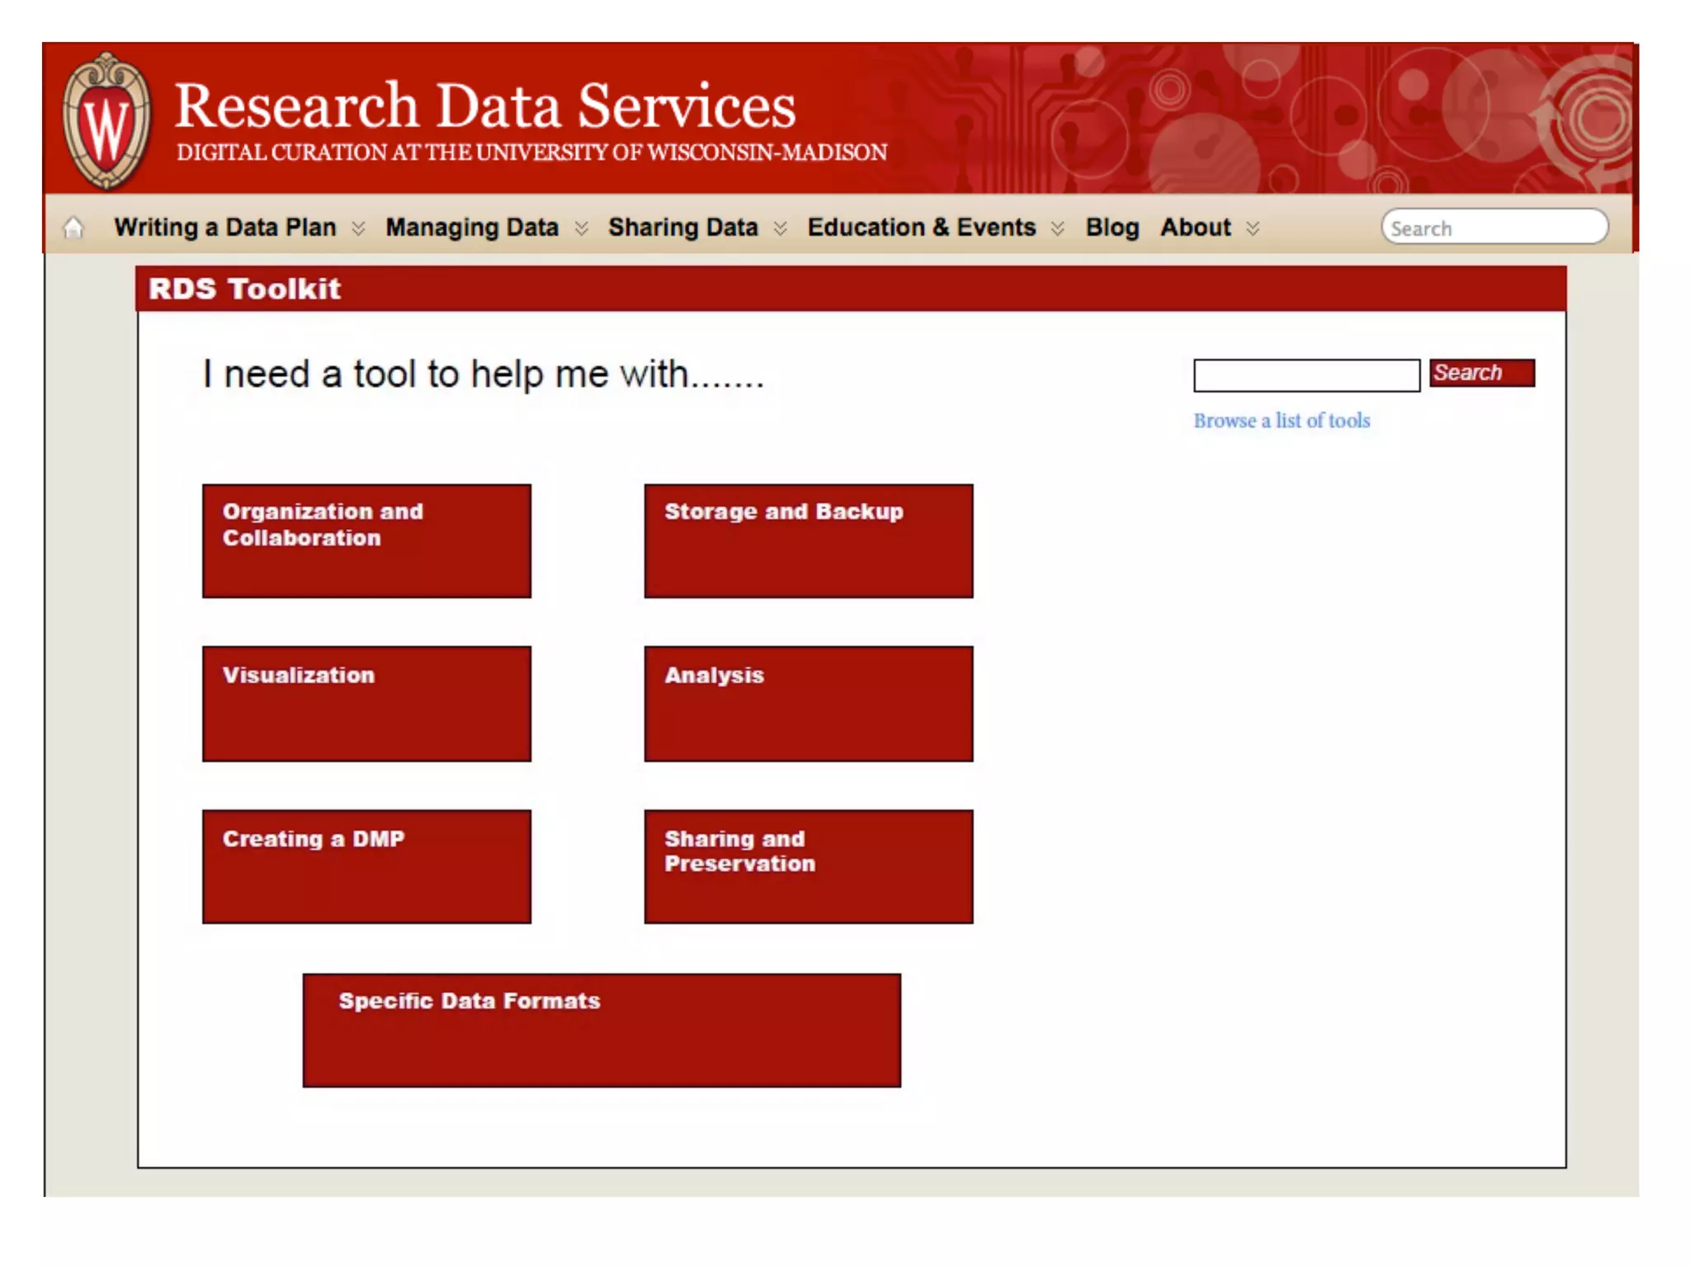Expand the About menu chevron
Viewport: 1690px width, 1267px height.
1253,228
